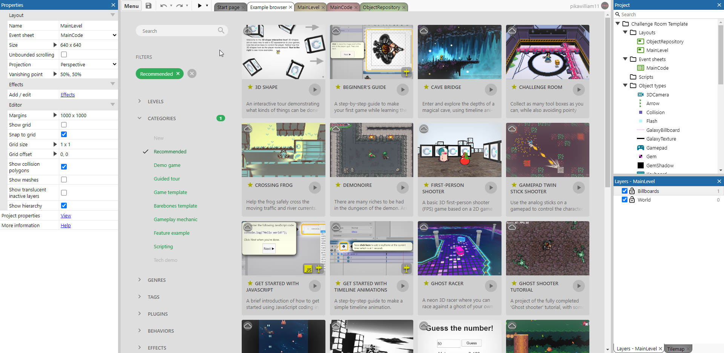Click the clear all filters X icon
724x353 pixels.
(192, 74)
